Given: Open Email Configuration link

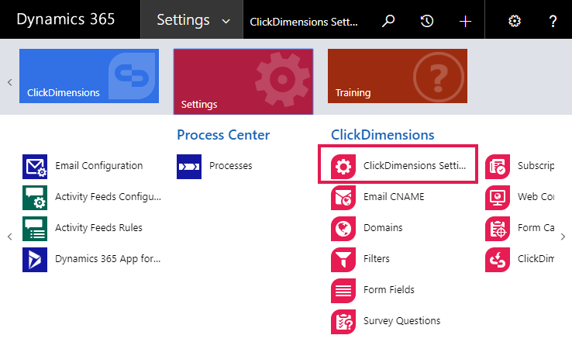Looking at the screenshot, I should pos(99,166).
